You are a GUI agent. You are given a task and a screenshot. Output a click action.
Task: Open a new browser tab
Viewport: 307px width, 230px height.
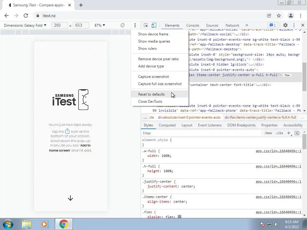(x=81, y=5)
